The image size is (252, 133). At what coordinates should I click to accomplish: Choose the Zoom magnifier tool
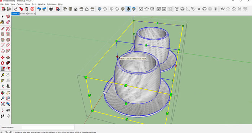point(3,98)
